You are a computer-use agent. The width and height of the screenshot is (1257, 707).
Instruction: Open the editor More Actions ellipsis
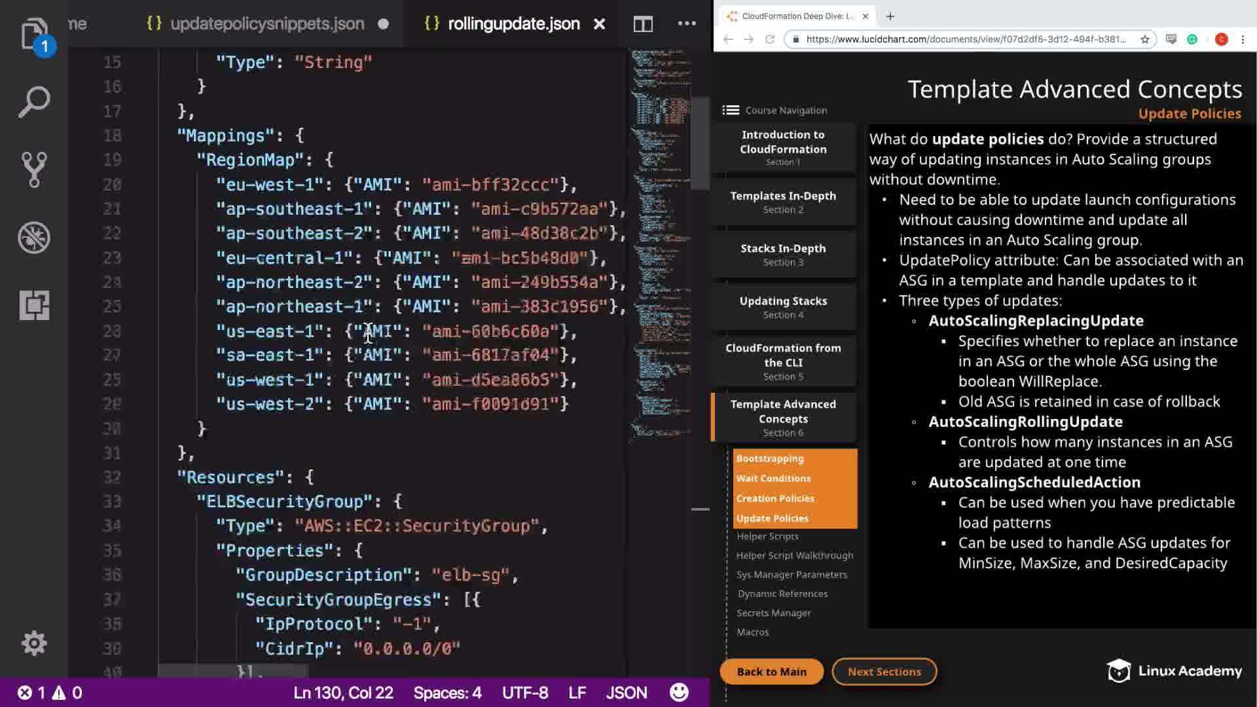click(x=687, y=24)
